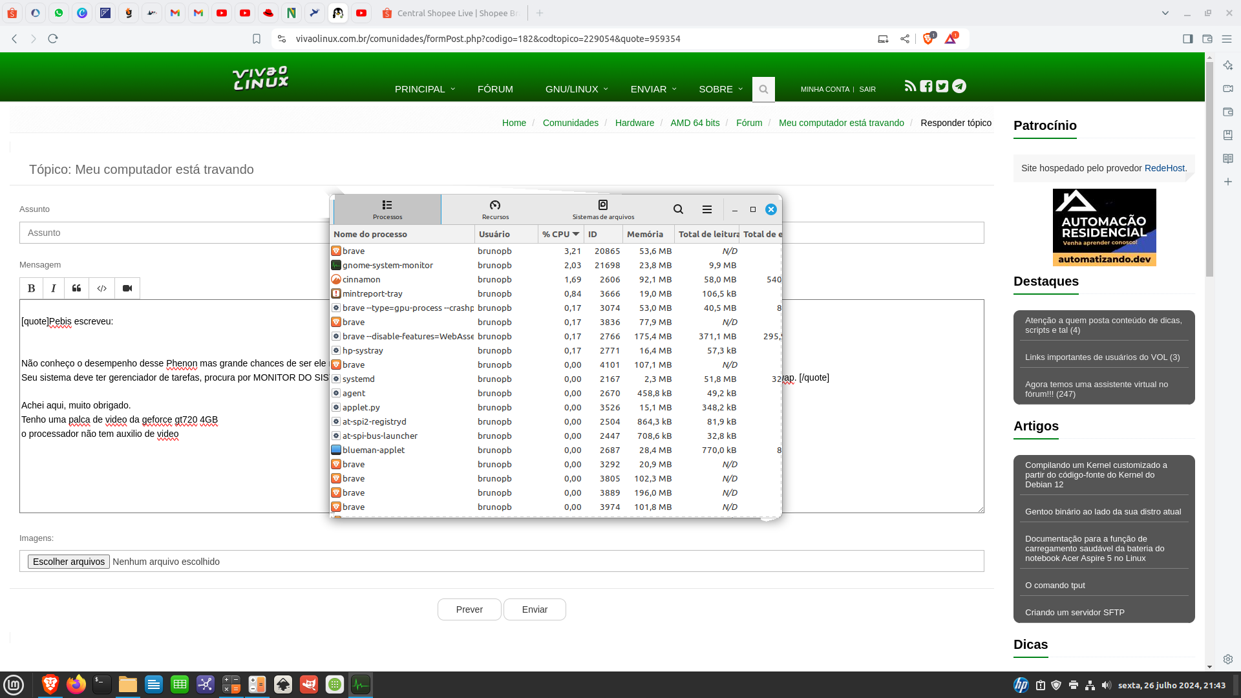
Task: Click the Prever button
Action: [x=469, y=609]
